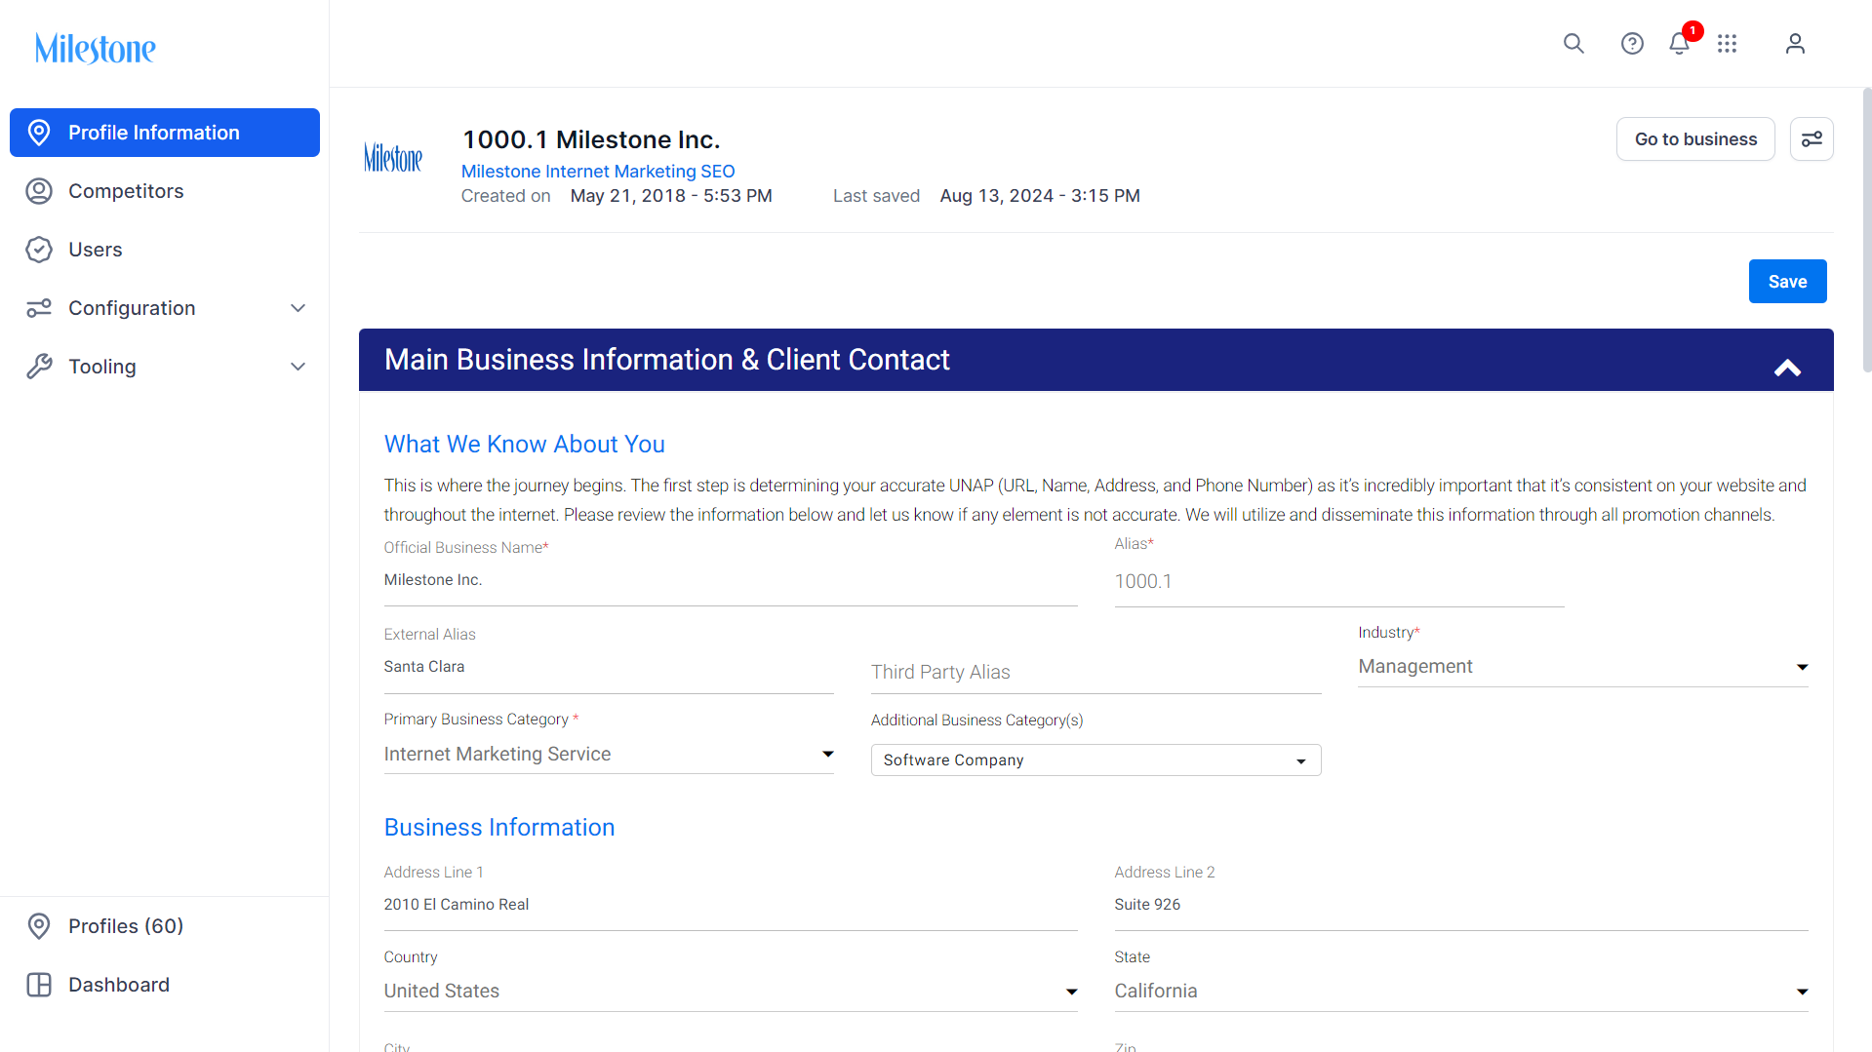Click the Milestone business logo thumbnail
The width and height of the screenshot is (1872, 1052).
393,157
